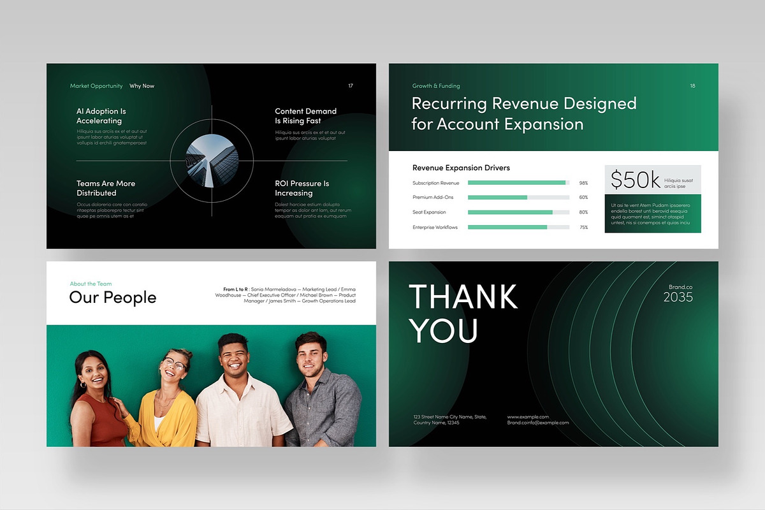Click the Brand.coinfo@example.com email

pos(538,423)
